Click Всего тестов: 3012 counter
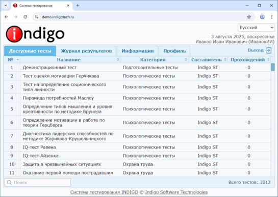This screenshot has width=278, height=197. [249, 183]
